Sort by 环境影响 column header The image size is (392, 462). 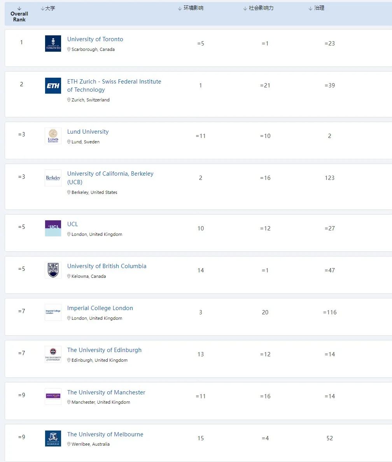(191, 8)
